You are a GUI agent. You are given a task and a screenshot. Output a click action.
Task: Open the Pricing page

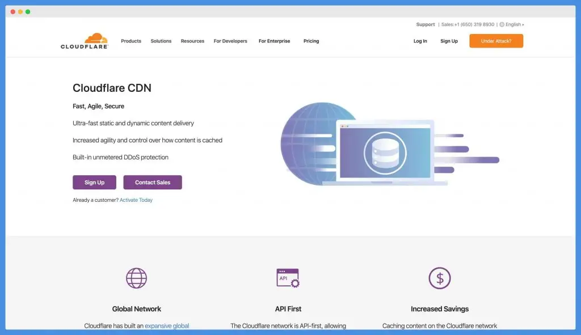[311, 41]
